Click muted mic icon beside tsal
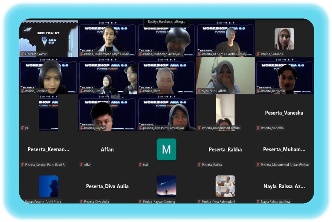 tap(140, 165)
